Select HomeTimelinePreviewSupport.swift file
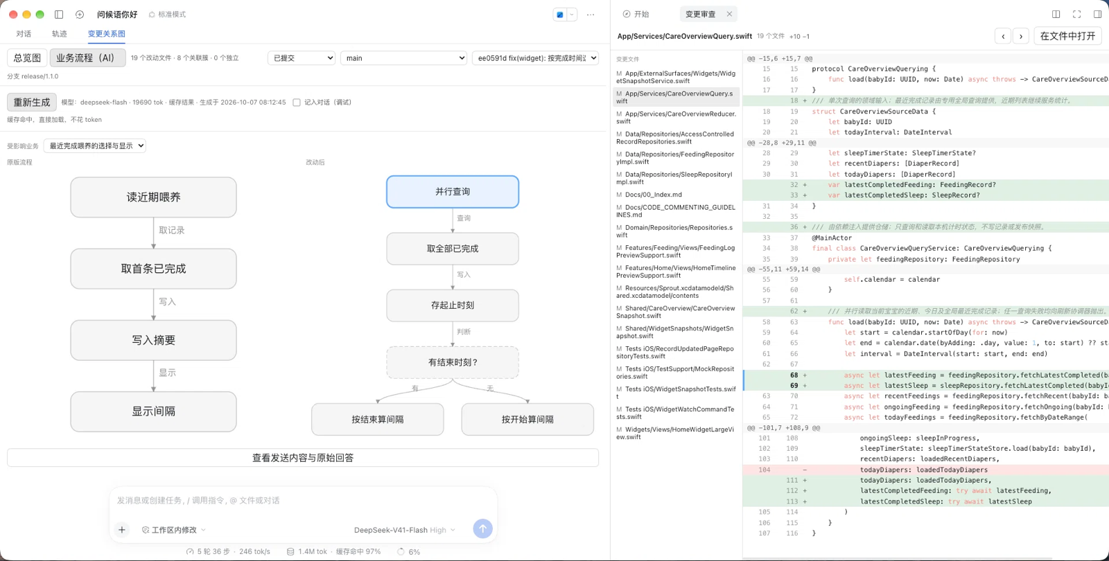The width and height of the screenshot is (1109, 561). click(x=676, y=271)
